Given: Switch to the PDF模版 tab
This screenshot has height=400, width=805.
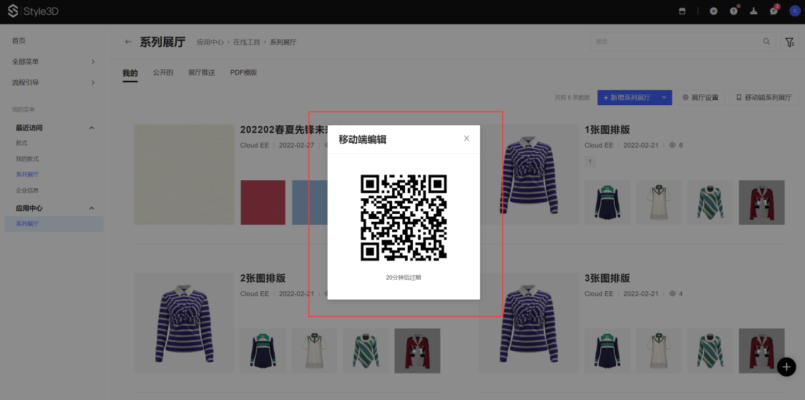Looking at the screenshot, I should [x=243, y=73].
